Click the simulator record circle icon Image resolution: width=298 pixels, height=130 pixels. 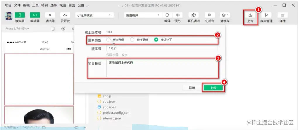tap(63, 29)
